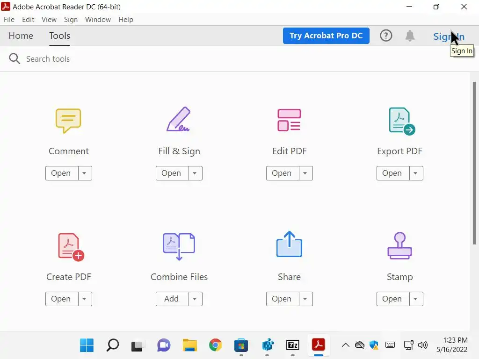Open Microsoft Store from the taskbar
This screenshot has width=479, height=359.
point(241,345)
